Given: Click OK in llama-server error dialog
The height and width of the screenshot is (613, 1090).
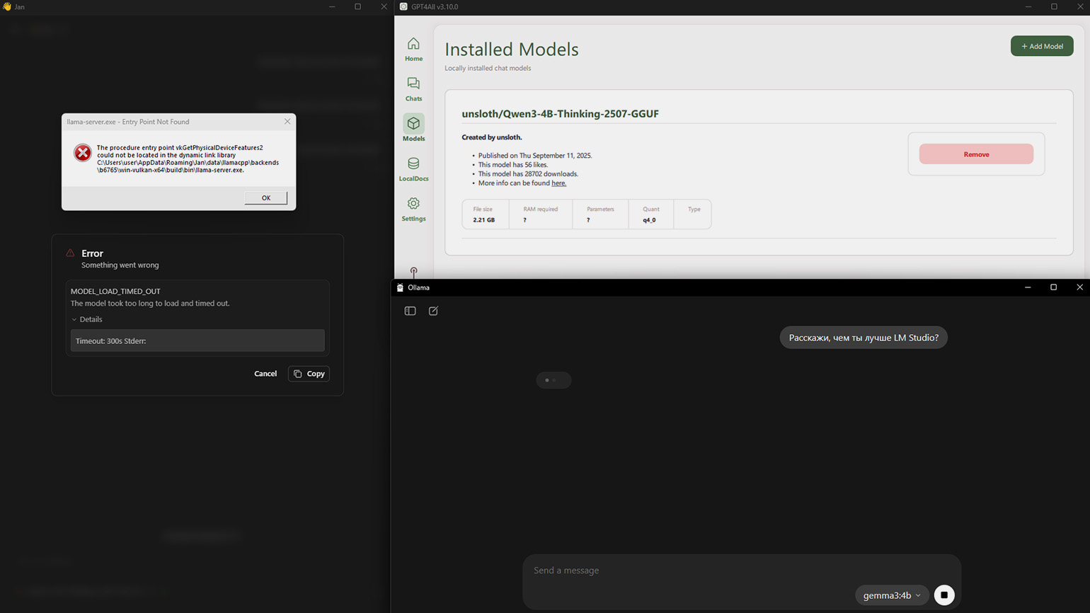Looking at the screenshot, I should [x=265, y=198].
